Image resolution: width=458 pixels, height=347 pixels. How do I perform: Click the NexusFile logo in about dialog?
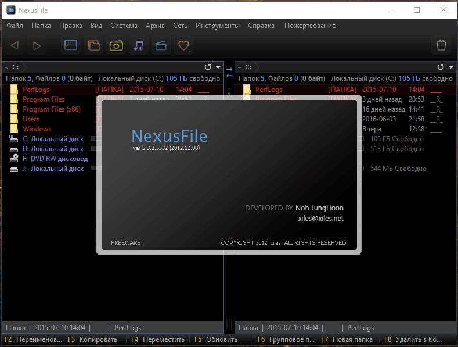coord(170,136)
